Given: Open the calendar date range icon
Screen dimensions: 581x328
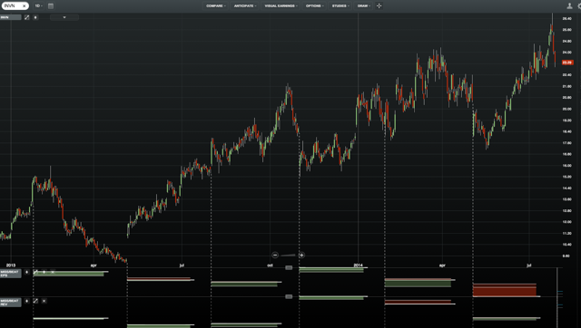Looking at the screenshot, I should (51, 6).
